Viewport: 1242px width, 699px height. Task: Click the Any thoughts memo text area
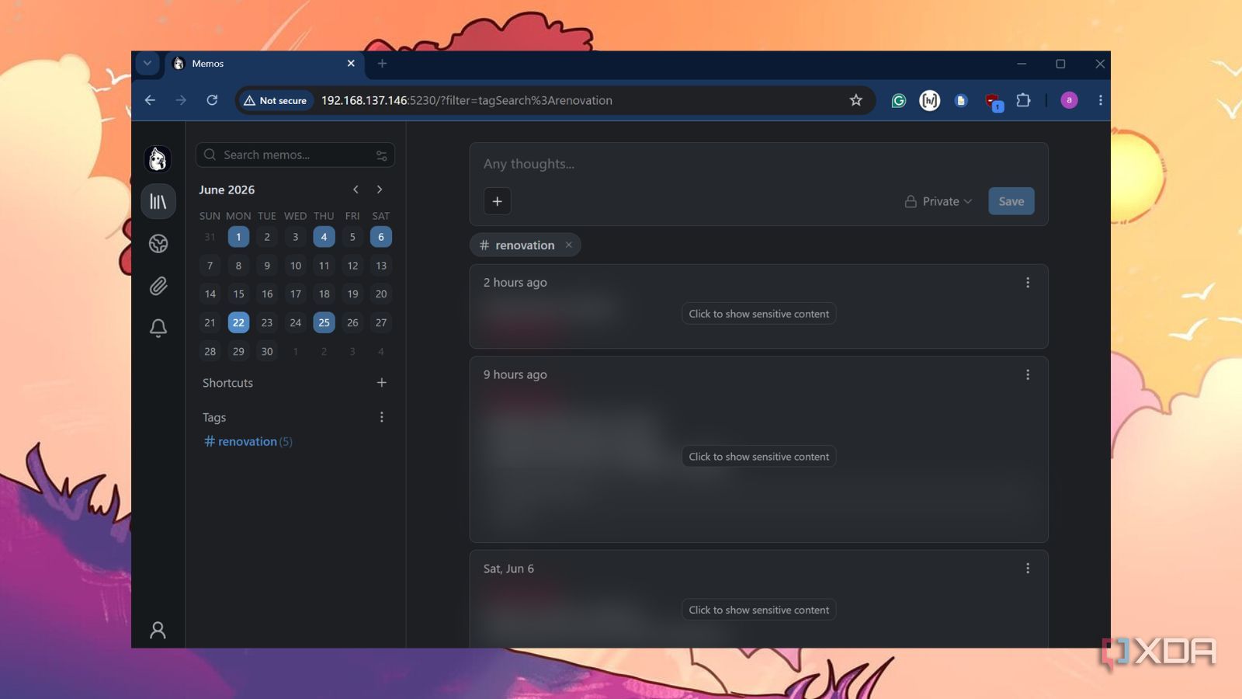click(x=758, y=164)
